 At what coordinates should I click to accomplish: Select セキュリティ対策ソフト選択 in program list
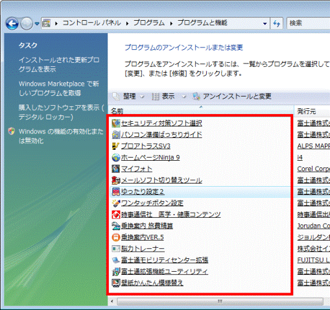161,123
